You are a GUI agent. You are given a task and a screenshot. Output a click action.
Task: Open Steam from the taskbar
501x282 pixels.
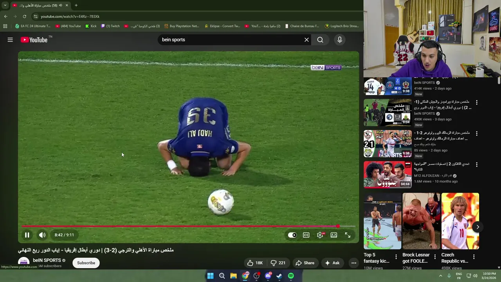(279, 276)
